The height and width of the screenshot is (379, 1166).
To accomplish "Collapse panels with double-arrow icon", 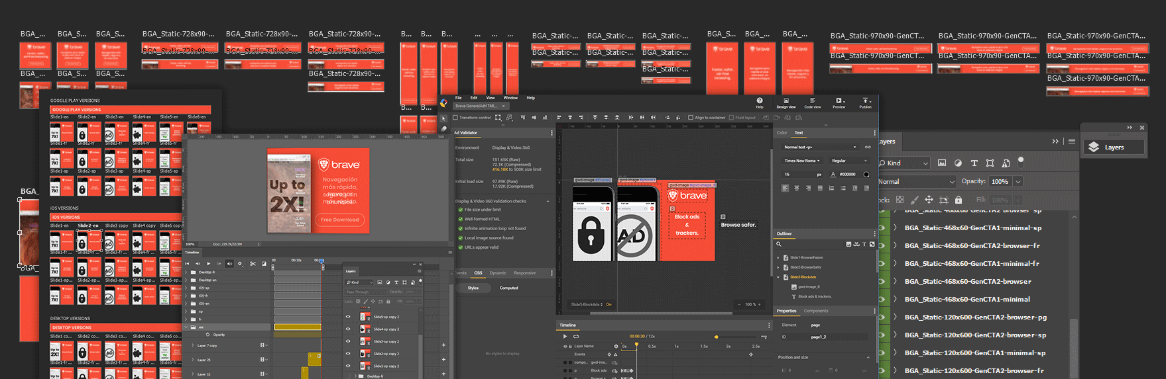I will point(1055,141).
